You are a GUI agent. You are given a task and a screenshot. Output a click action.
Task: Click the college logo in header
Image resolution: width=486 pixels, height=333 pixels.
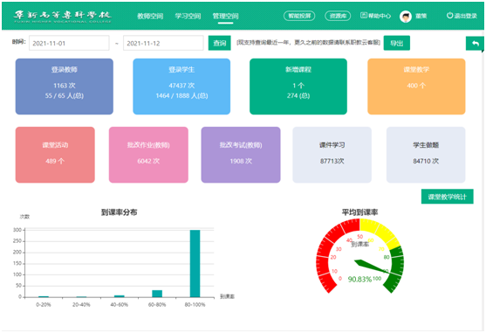[63, 17]
